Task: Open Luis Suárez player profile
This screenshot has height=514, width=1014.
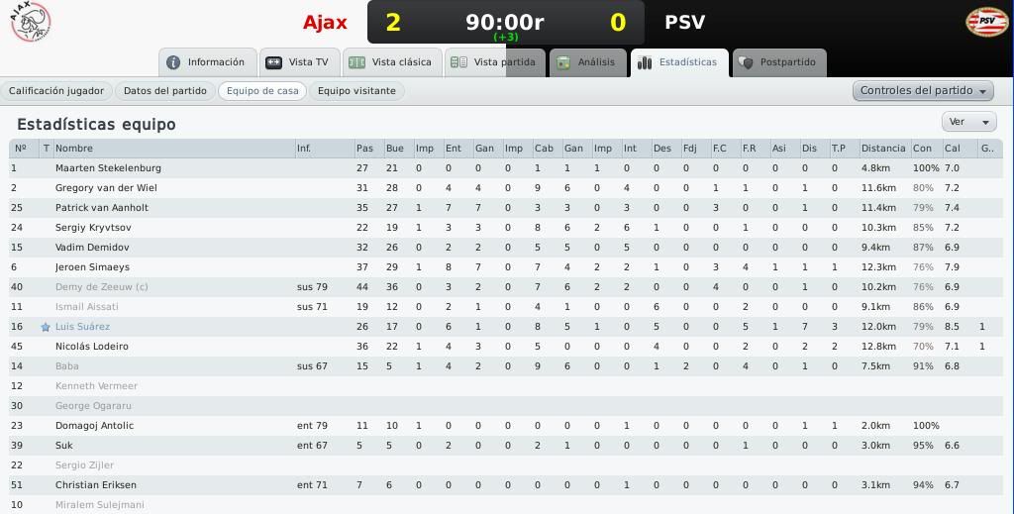Action: coord(83,327)
